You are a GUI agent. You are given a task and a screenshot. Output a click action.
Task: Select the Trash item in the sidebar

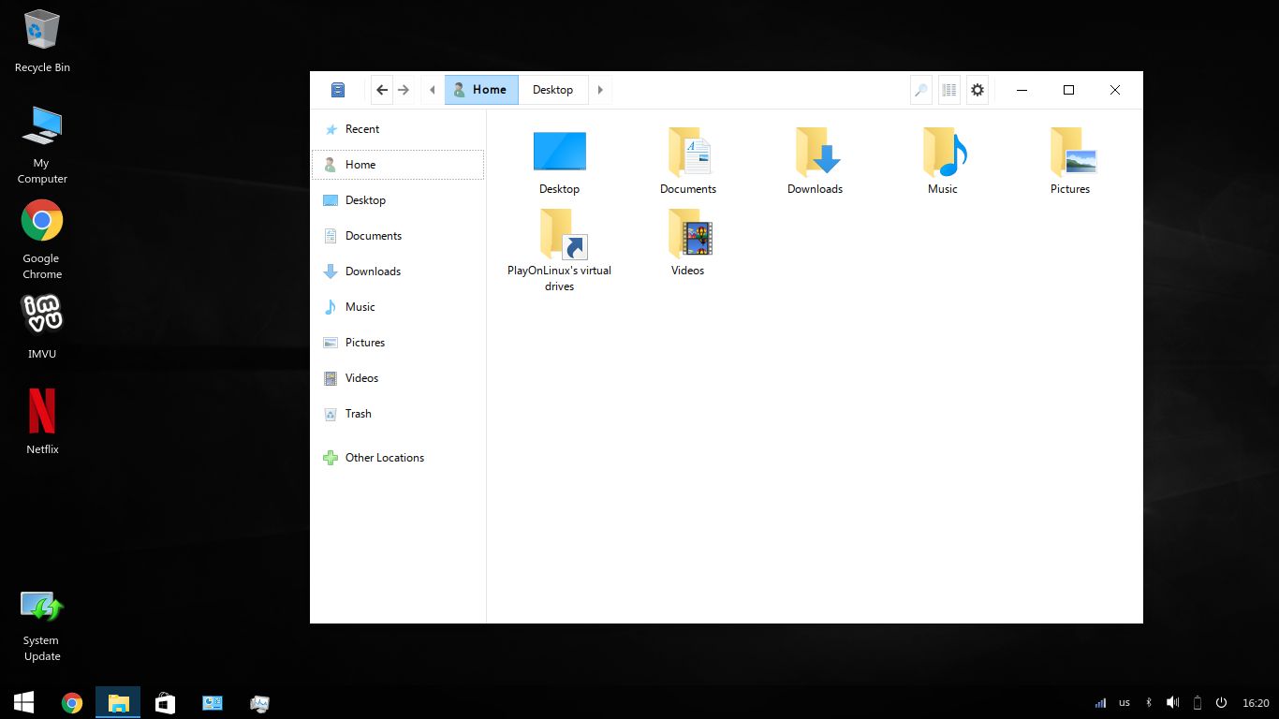[359, 413]
